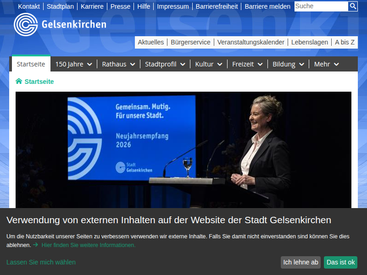Viewport: 367px width, 275px height.
Task: Click the home icon beside Startseite breadcrumb
Action: [x=18, y=81]
